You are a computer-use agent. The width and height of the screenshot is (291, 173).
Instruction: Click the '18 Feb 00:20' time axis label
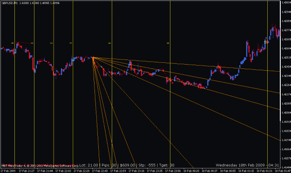point(191,171)
